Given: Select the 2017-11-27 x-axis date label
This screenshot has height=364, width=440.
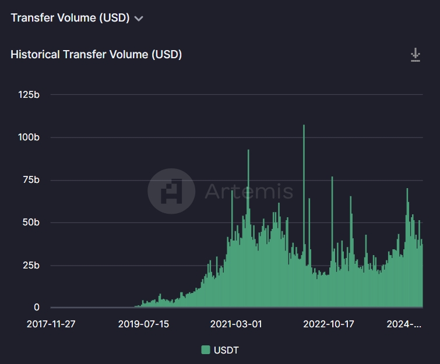Looking at the screenshot, I should tap(51, 324).
